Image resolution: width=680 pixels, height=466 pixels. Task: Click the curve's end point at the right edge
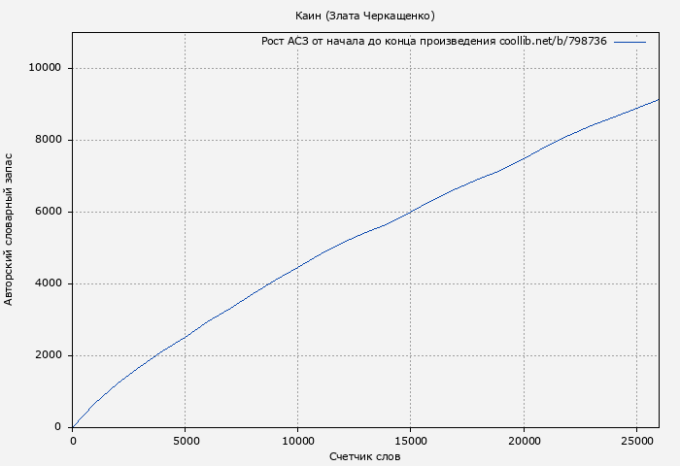coord(659,99)
